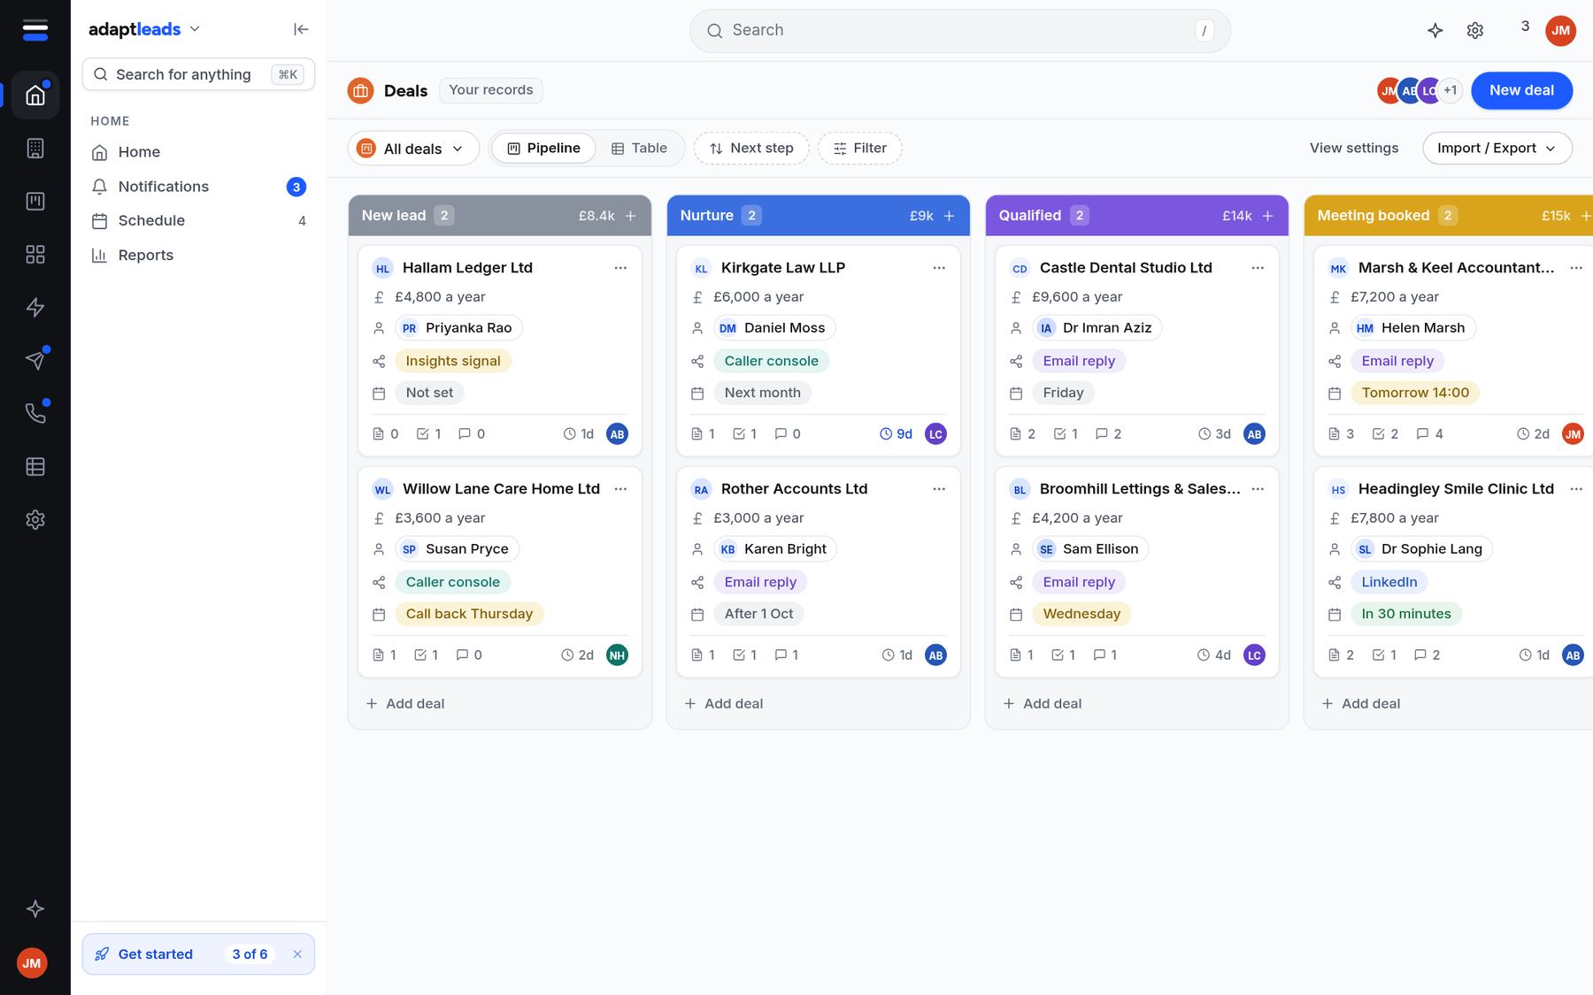1593x995 pixels.
Task: Open options menu on Rother Accounts Ltd card
Action: (939, 489)
